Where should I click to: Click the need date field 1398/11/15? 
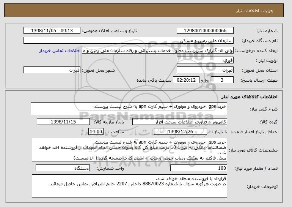[x=63, y=122]
